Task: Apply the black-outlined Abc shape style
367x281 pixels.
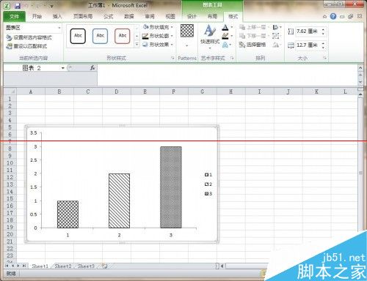Action: pos(78,36)
